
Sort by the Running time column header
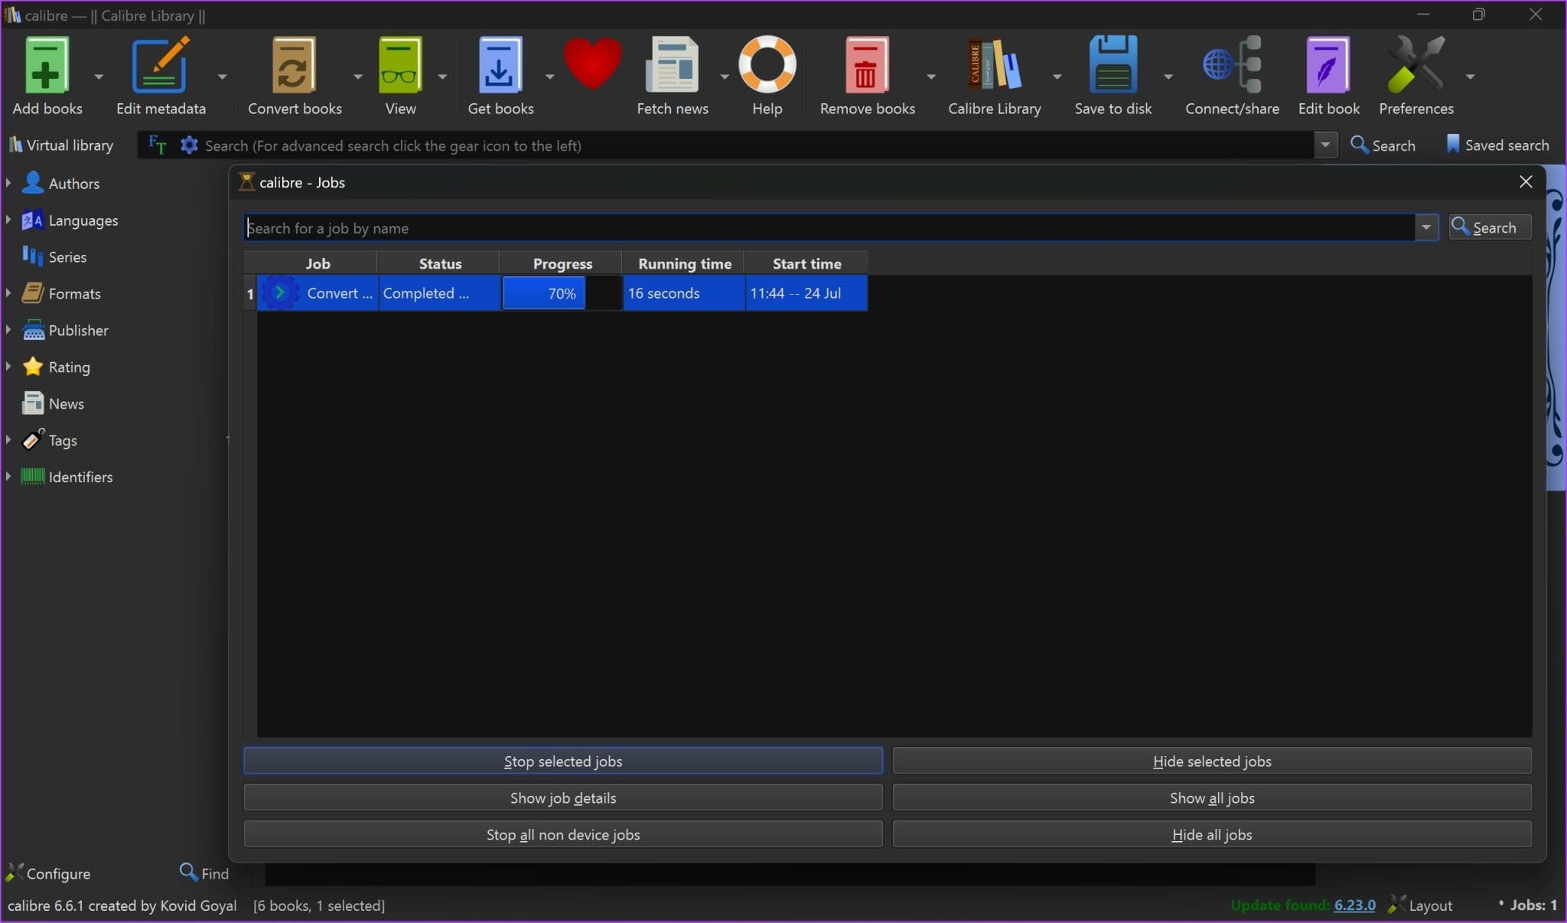pyautogui.click(x=685, y=263)
